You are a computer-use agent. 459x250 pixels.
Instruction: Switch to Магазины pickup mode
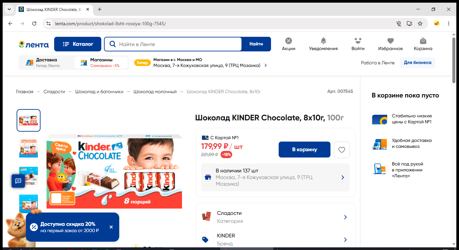[101, 63]
